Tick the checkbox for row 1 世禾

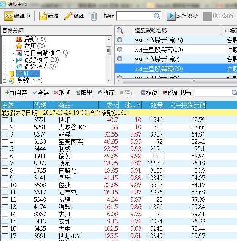[x=5, y=120]
